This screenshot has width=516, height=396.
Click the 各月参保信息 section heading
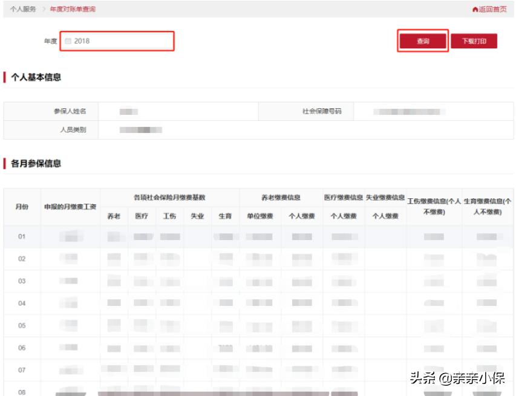(36, 164)
